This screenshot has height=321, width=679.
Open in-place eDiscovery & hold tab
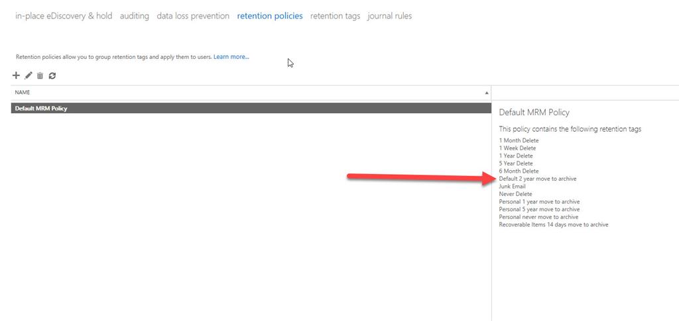click(x=64, y=16)
